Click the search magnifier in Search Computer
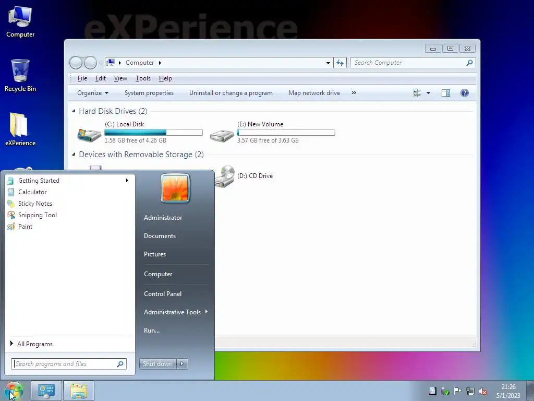534x401 pixels. (x=469, y=63)
